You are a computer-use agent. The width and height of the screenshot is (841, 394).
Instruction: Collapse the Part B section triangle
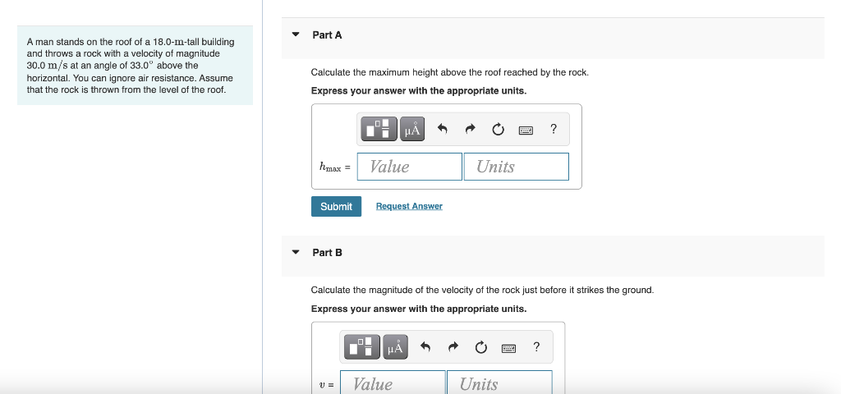point(295,252)
